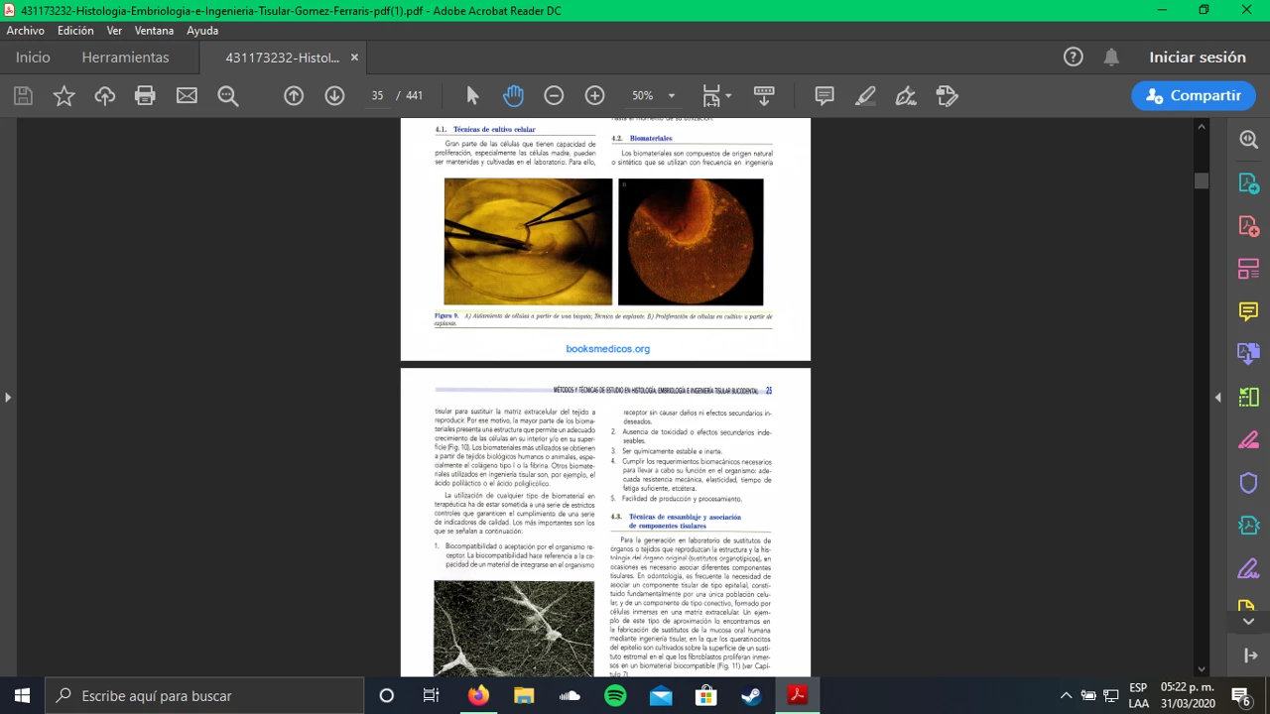This screenshot has width=1270, height=714.
Task: Open the Protect shield tool in the right pane
Action: [1248, 483]
